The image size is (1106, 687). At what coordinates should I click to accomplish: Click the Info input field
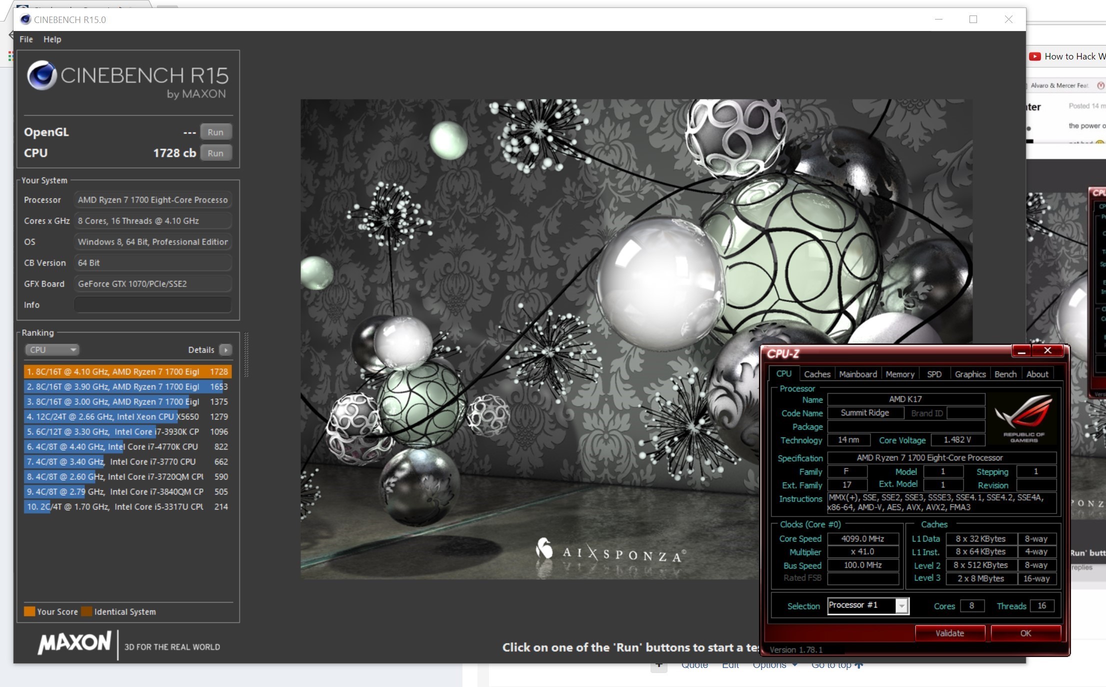coord(152,304)
